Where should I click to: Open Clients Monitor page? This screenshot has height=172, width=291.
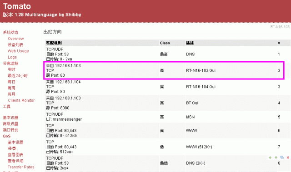coord(21,100)
